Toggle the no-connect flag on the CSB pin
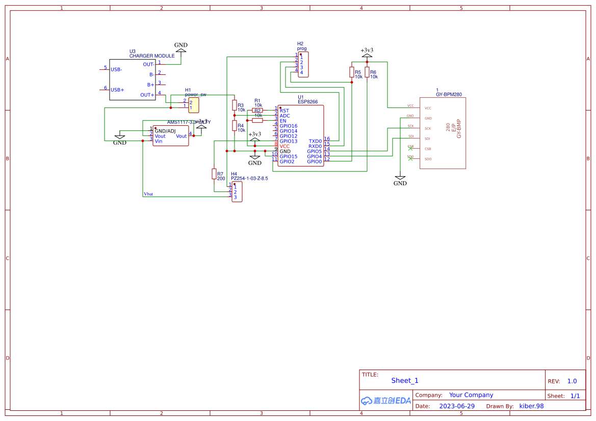Image resolution: width=596 pixels, height=421 pixels. coord(409,149)
